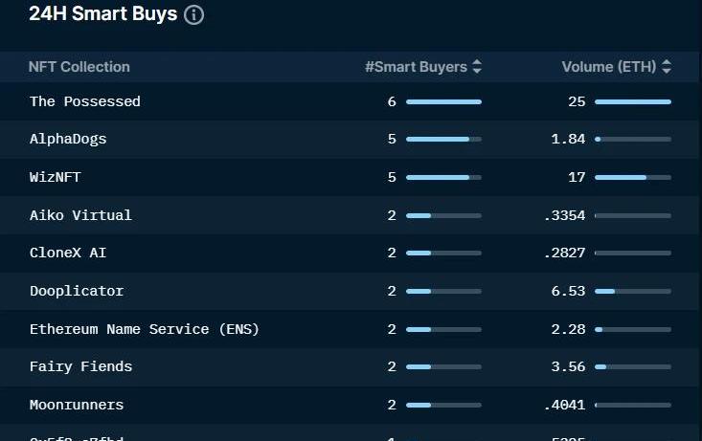The image size is (702, 441).
Task: Sort by #Smart Buyers arrows icon
Action: (477, 67)
